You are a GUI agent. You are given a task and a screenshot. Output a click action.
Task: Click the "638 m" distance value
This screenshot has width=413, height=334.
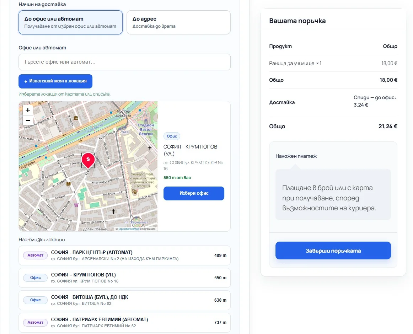click(x=220, y=300)
